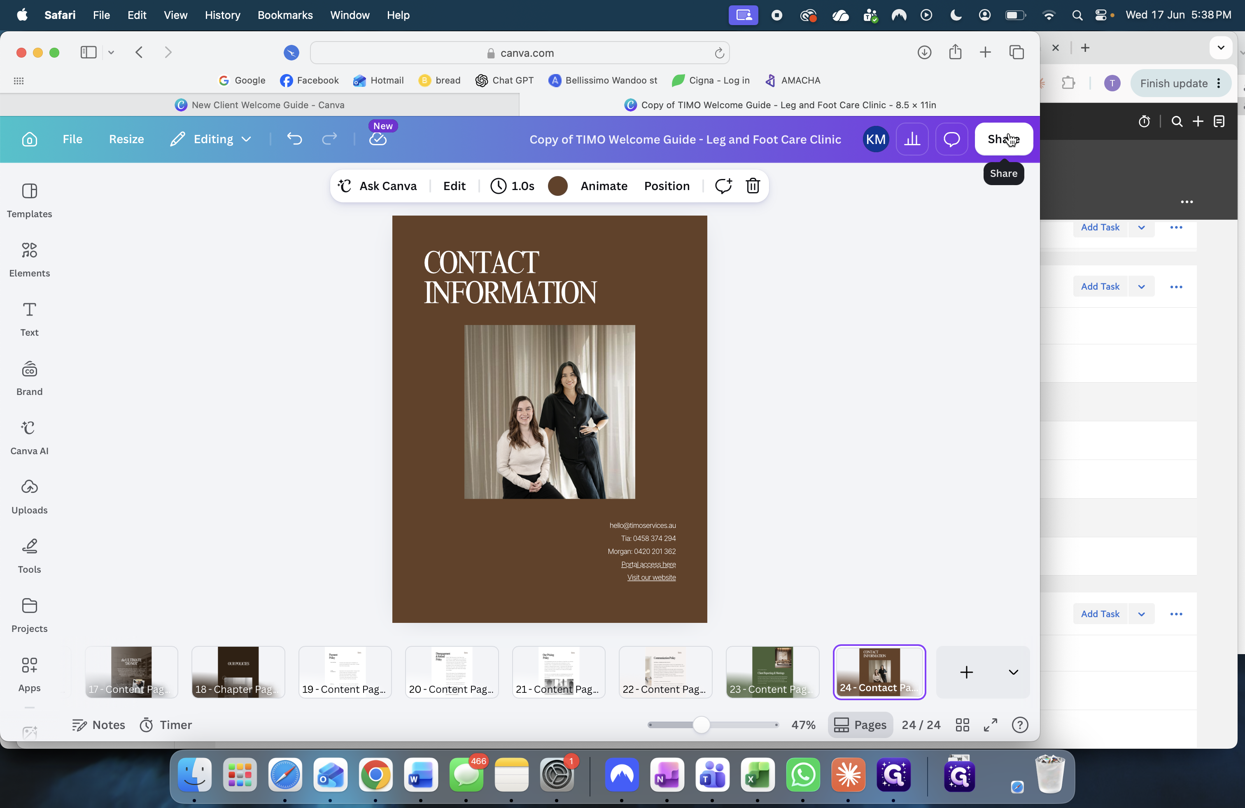
Task: Open grid view of pages
Action: click(x=963, y=725)
